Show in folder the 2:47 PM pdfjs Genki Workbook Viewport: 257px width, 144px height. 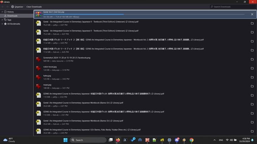[252, 104]
